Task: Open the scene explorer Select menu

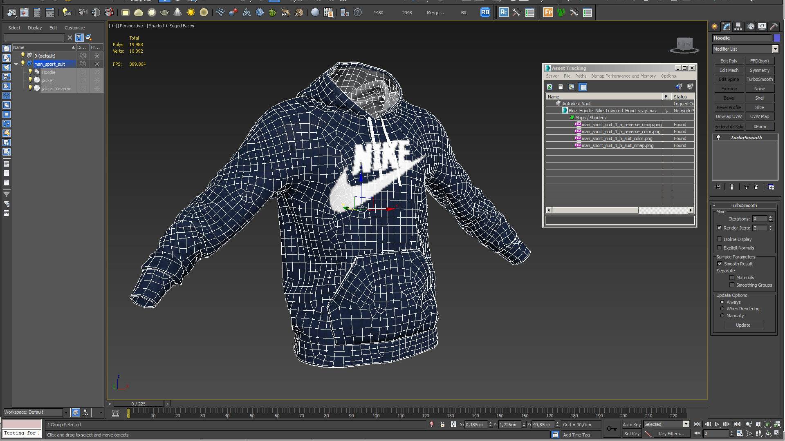Action: click(x=14, y=28)
